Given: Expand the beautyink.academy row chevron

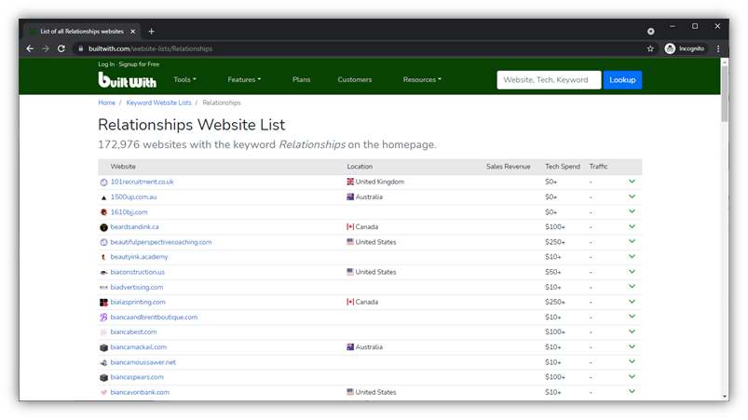Looking at the screenshot, I should (632, 256).
